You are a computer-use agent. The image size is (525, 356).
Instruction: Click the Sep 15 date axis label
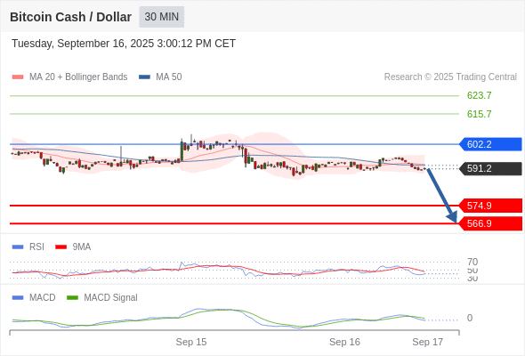[x=191, y=342]
